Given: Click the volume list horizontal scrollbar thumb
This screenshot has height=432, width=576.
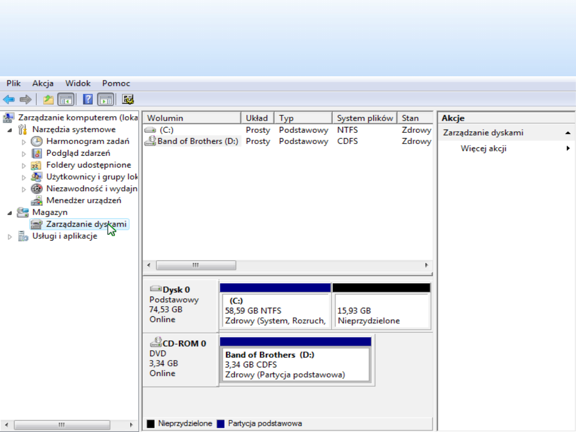Looking at the screenshot, I should [x=196, y=265].
